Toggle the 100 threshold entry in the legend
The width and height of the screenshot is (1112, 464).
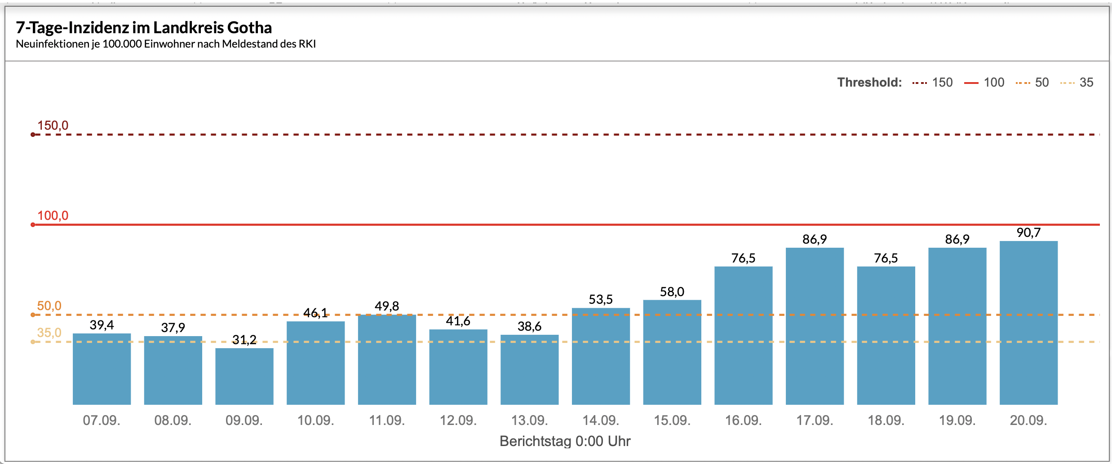[x=984, y=83]
